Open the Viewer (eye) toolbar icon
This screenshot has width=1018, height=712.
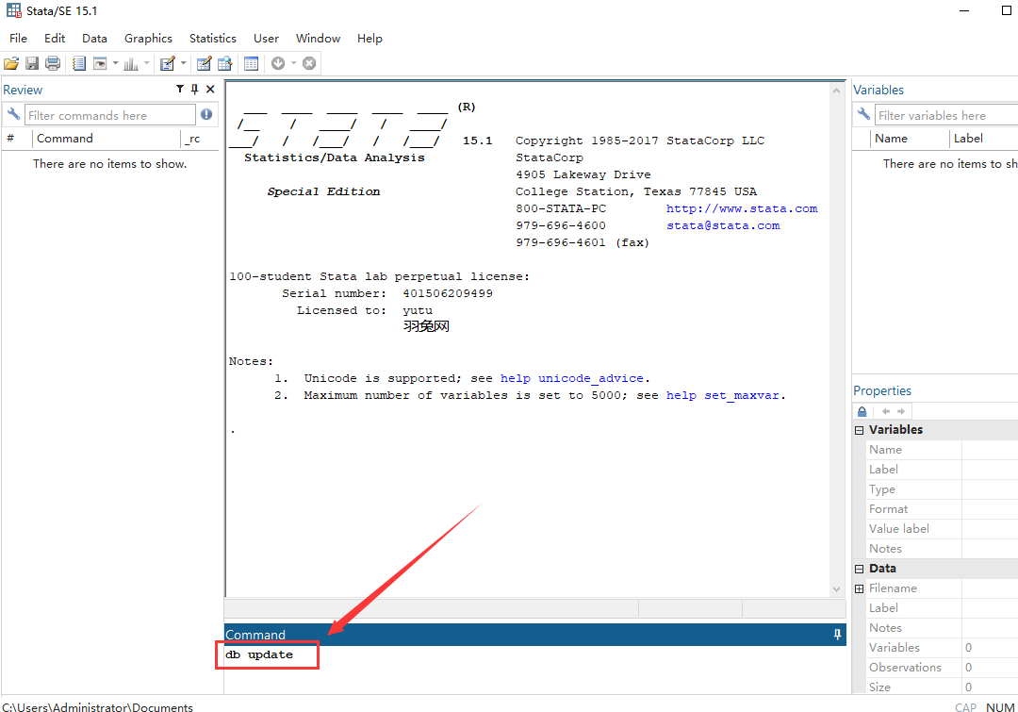click(x=100, y=63)
